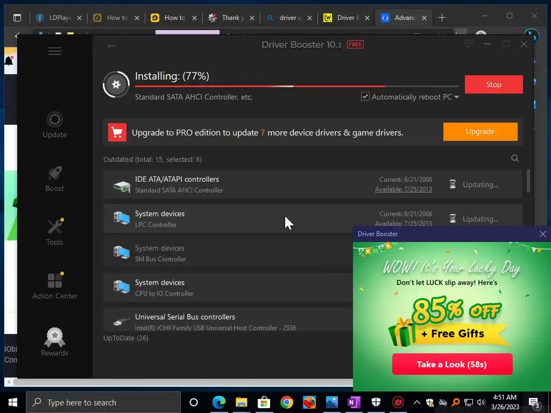Image resolution: width=551 pixels, height=413 pixels.
Task: Click the driver list vertical scrollbar
Action: [x=528, y=181]
